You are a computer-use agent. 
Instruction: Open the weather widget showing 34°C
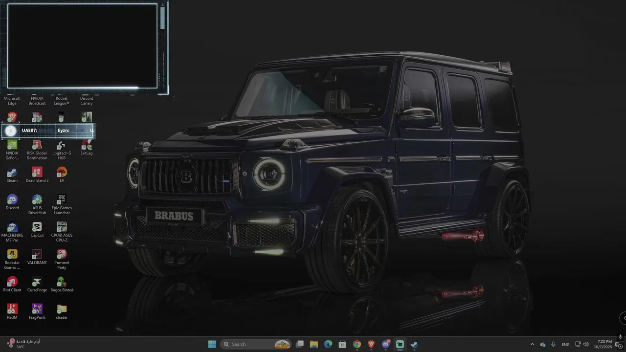coord(23,344)
